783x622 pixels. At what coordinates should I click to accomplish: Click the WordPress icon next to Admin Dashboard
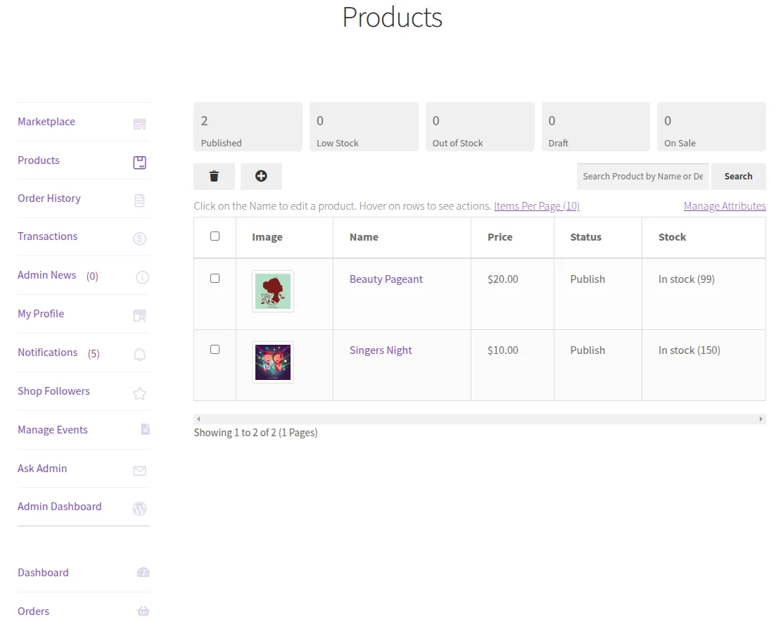[140, 508]
